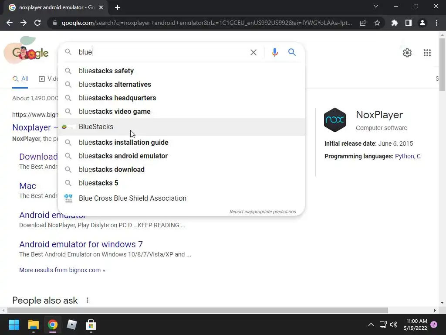Switch to the All results tab
This screenshot has height=335, width=446.
20,79
